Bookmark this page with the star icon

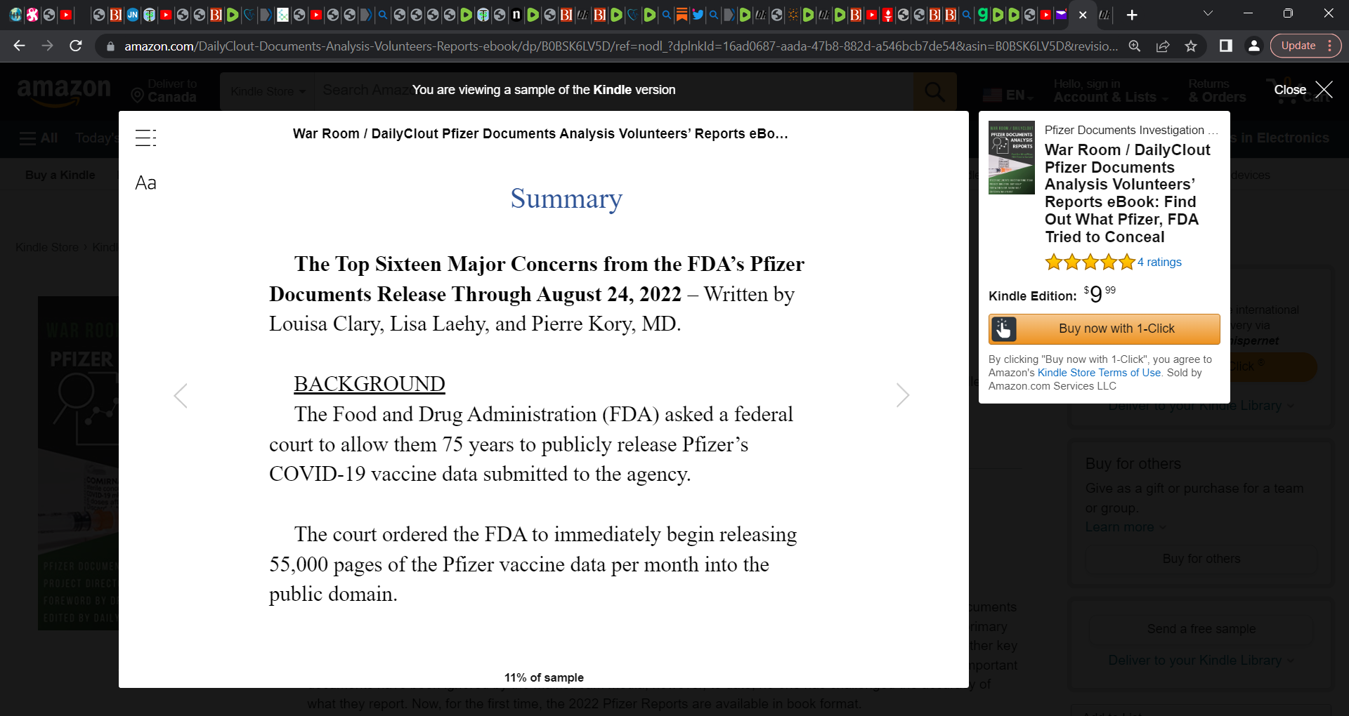point(1191,46)
